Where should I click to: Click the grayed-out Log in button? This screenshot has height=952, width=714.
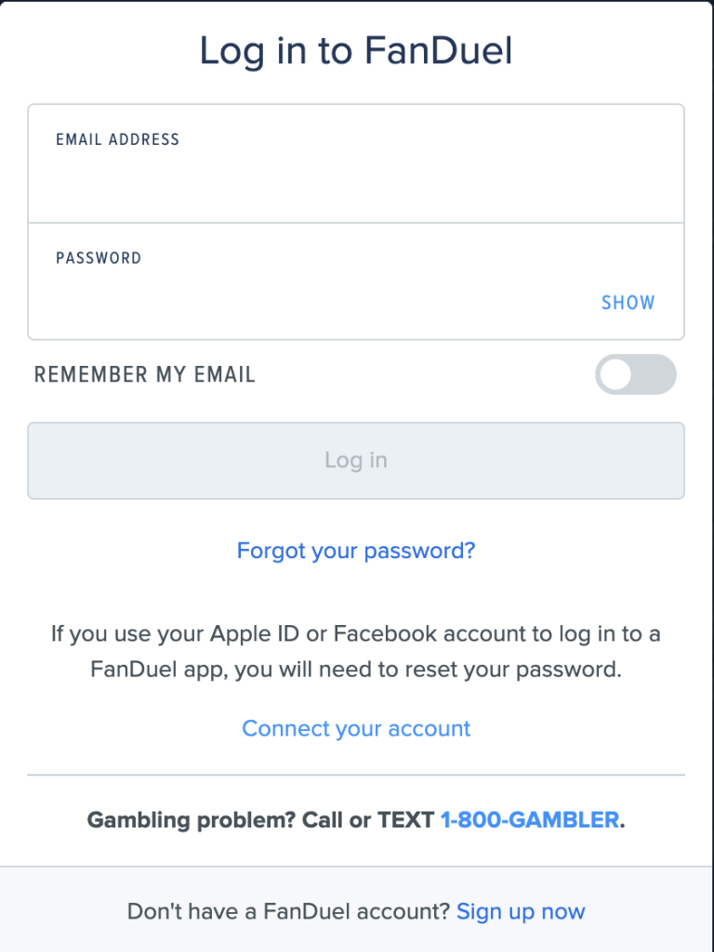[x=356, y=460]
